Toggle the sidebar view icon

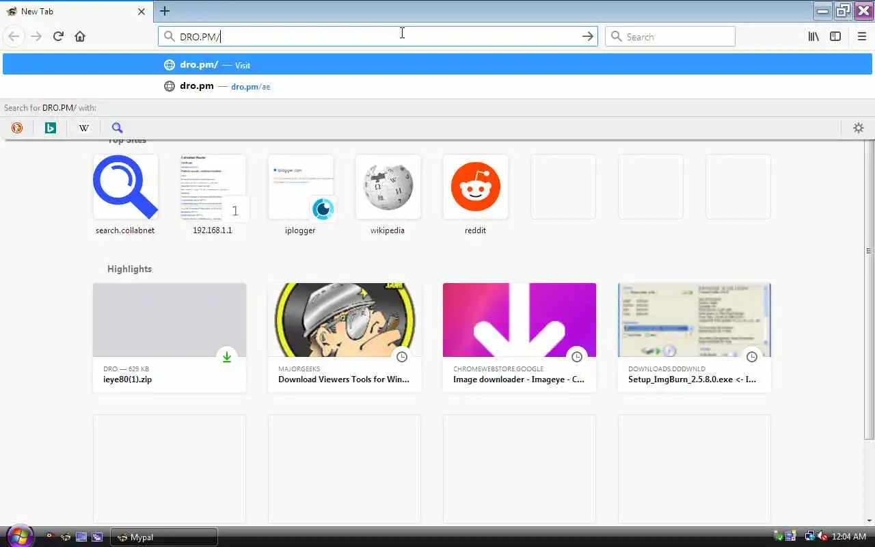835,36
